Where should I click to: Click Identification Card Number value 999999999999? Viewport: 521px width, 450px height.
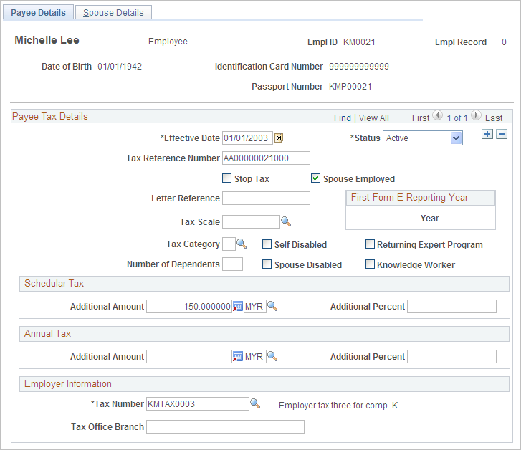click(359, 67)
